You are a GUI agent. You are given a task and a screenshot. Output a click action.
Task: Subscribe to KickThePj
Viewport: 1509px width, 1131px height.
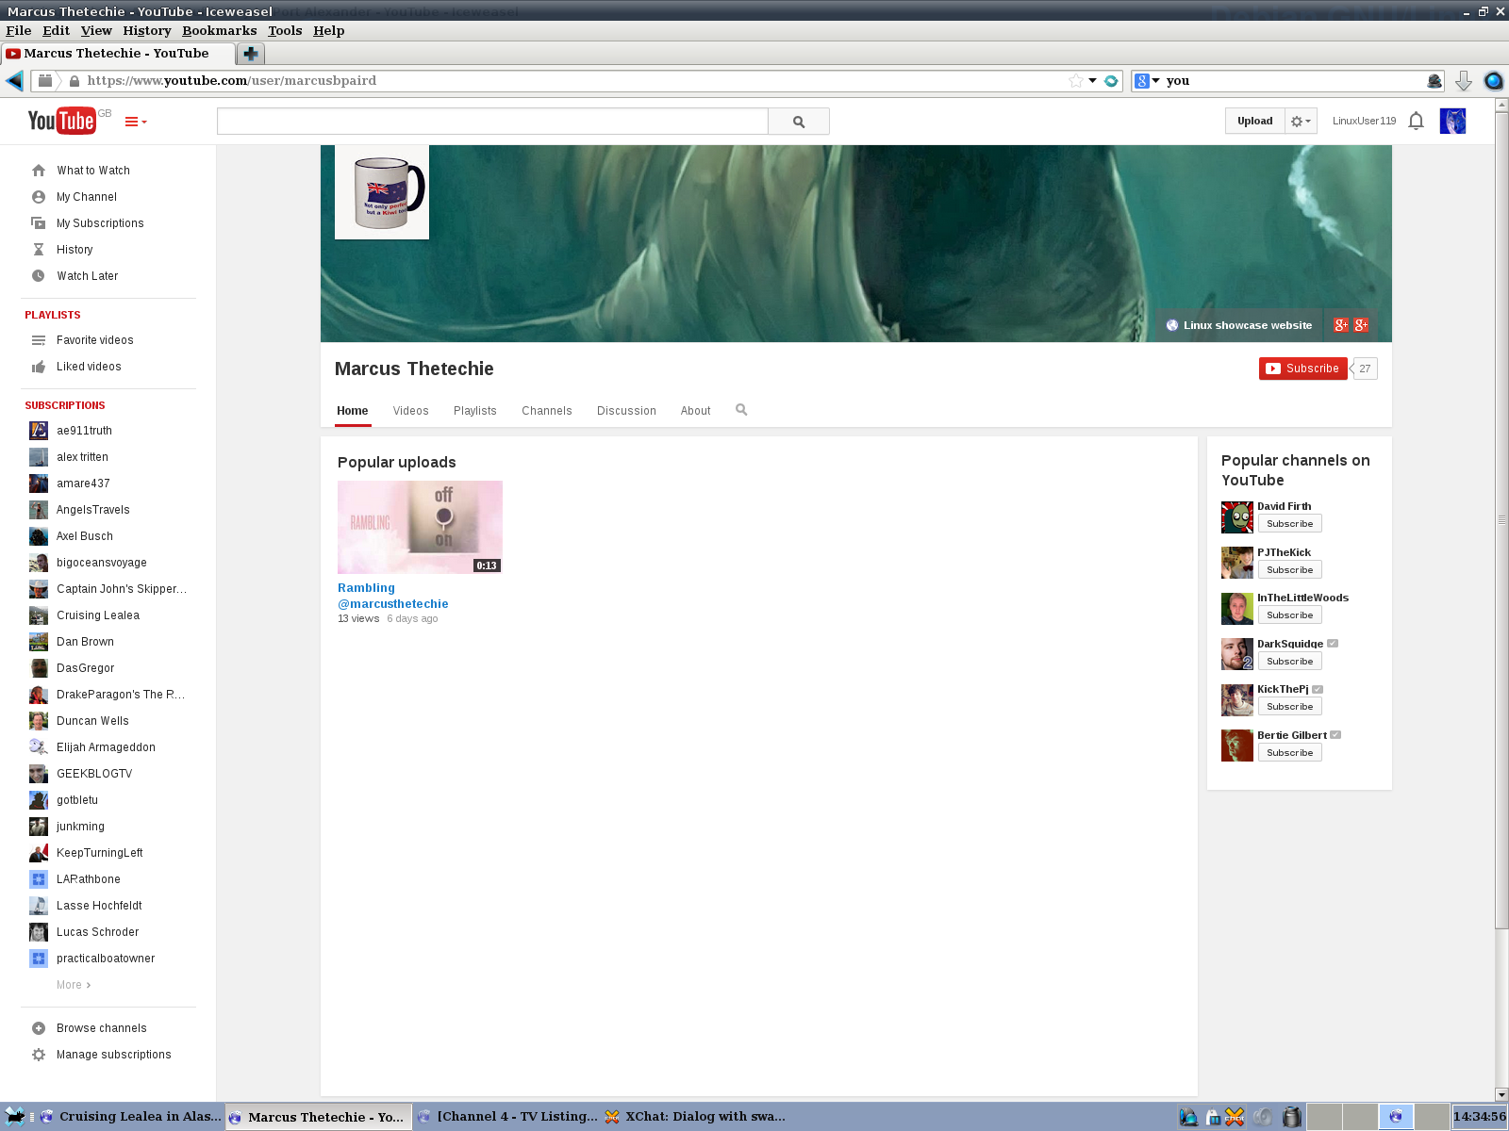click(x=1289, y=707)
